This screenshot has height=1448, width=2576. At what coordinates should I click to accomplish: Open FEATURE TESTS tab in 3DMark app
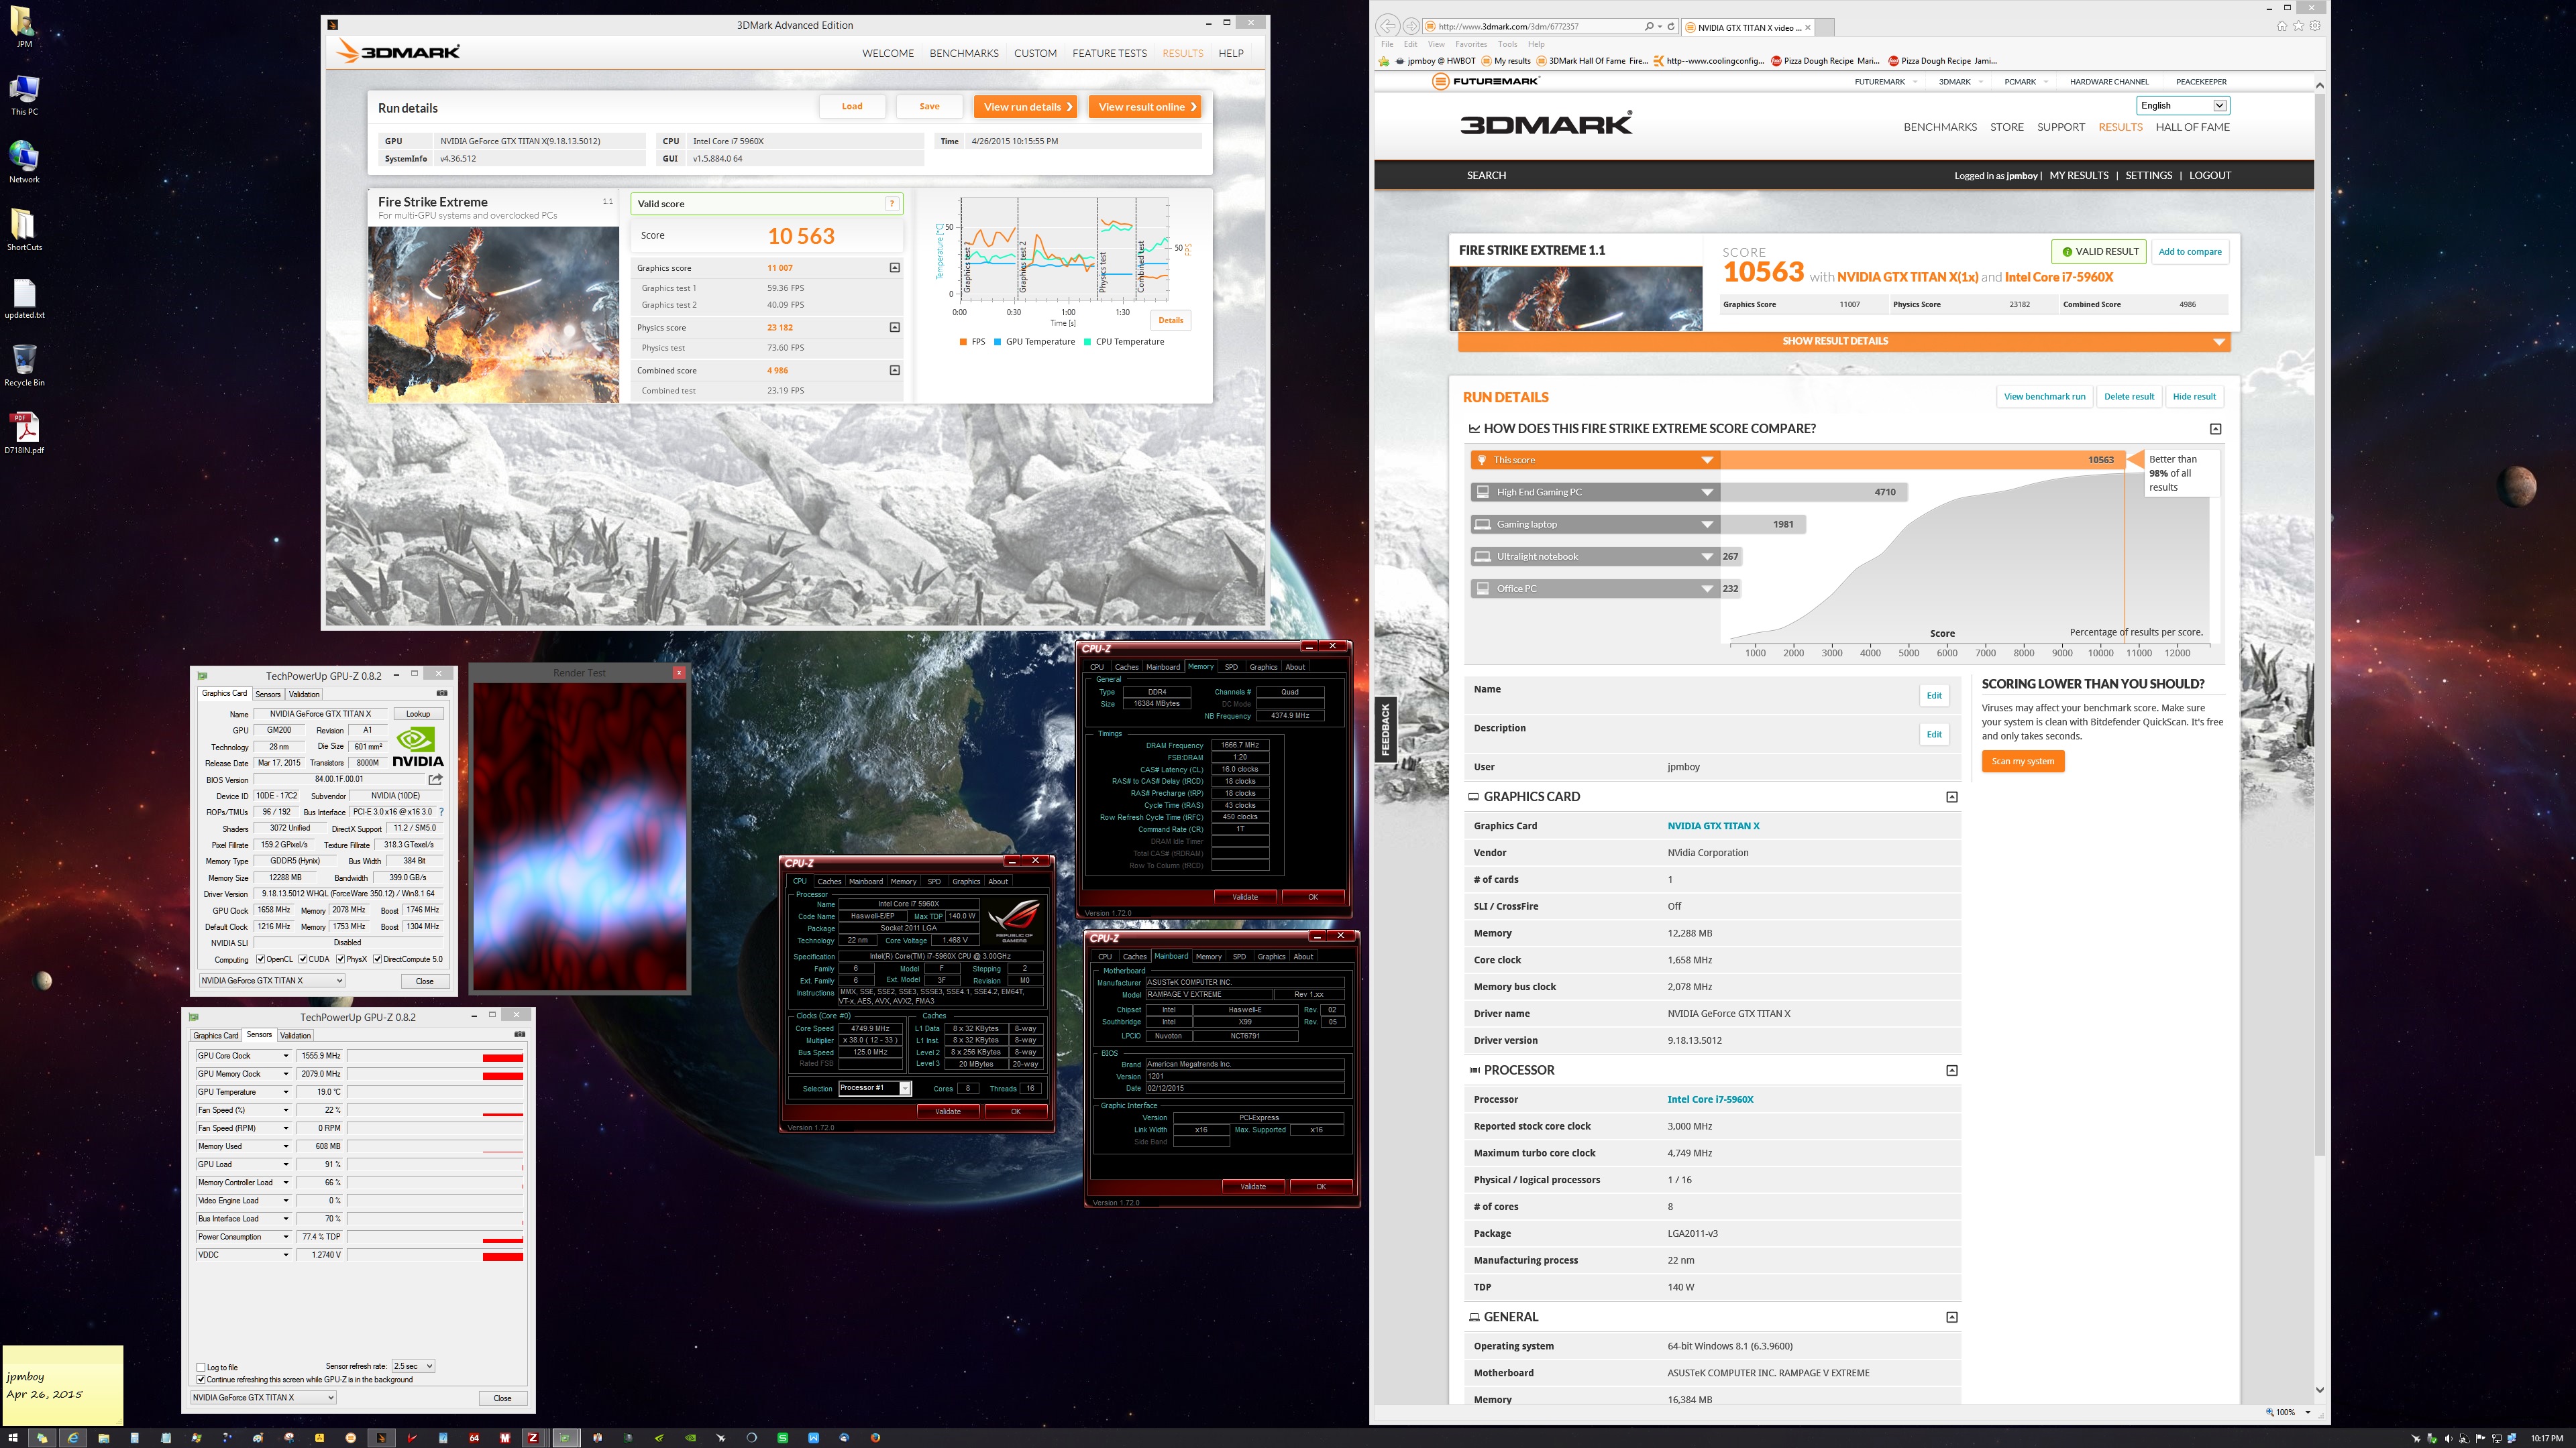pyautogui.click(x=1109, y=53)
